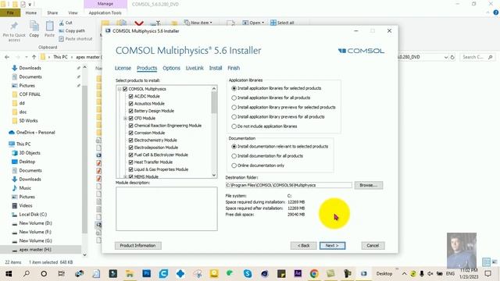Open the Install step tab
Screen dimensions: 500x281
(x=216, y=68)
